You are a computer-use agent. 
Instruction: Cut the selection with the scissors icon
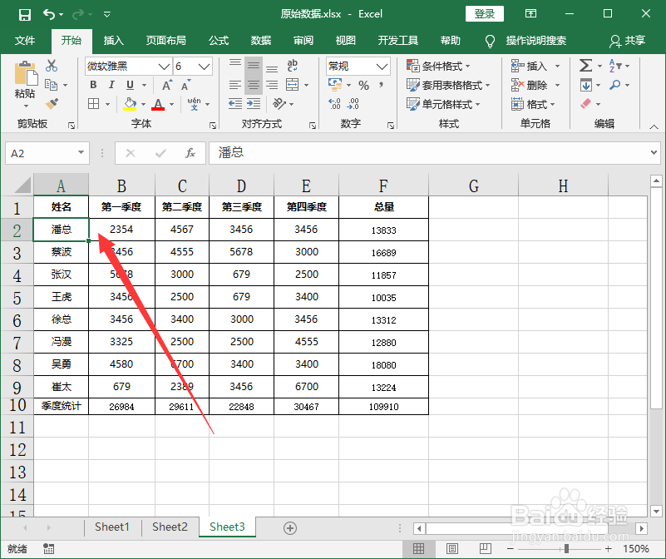(x=52, y=66)
